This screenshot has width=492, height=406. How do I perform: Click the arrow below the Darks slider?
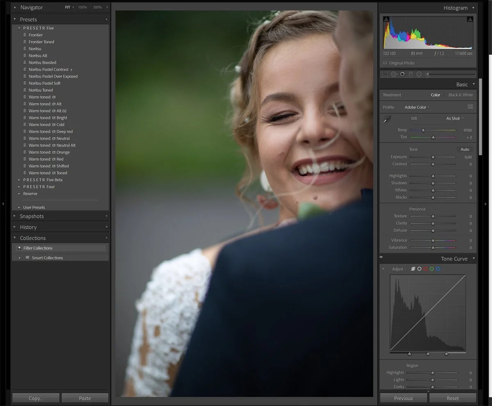click(428, 391)
